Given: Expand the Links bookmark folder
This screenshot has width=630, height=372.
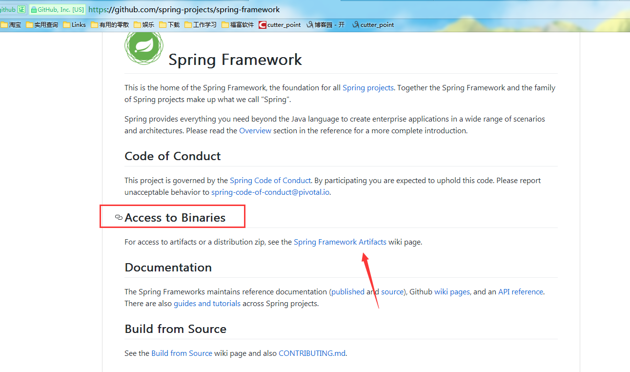Looking at the screenshot, I should point(74,25).
